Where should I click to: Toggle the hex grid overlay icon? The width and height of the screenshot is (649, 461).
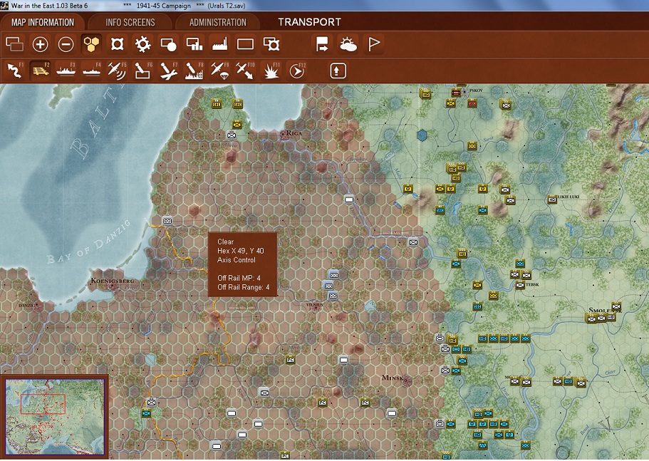(x=91, y=44)
